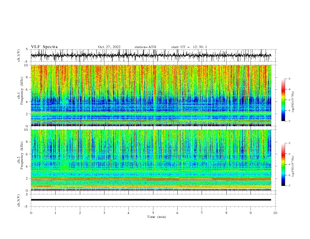310x239 pixels.
Task: Click the ch.1 waveform trace panel
Action: coord(154,55)
